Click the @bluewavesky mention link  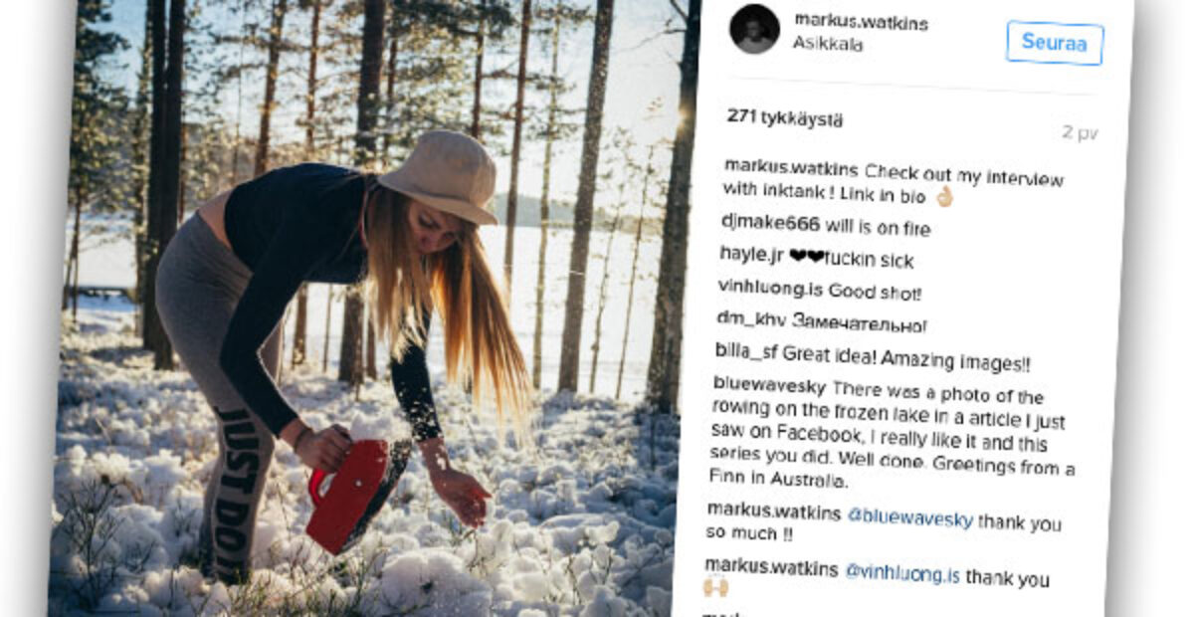click(x=910, y=518)
